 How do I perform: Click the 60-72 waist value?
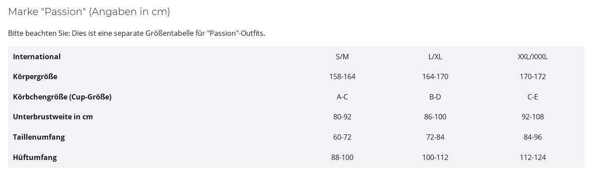click(342, 137)
